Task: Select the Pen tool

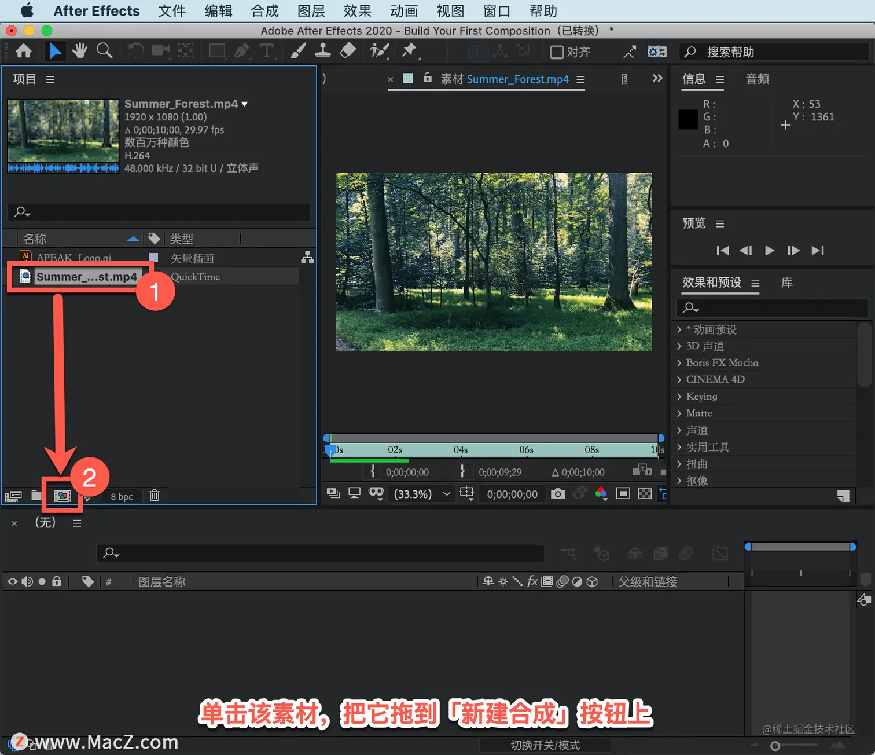Action: click(242, 52)
